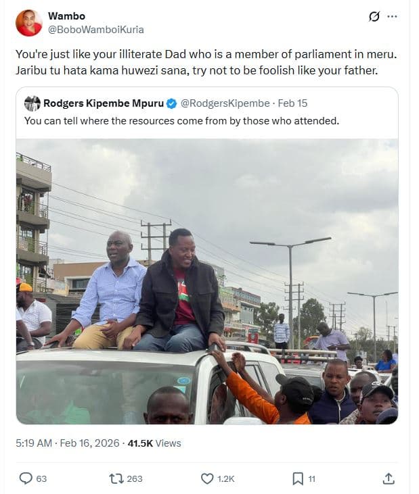Viewport: 419px width, 494px height.
Task: Open Rodgers Kipembe Mpuru's small avatar
Action: click(32, 103)
